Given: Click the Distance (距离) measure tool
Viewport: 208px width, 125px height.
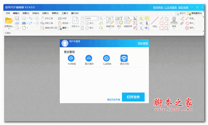Looking at the screenshot, I should pos(190,18).
